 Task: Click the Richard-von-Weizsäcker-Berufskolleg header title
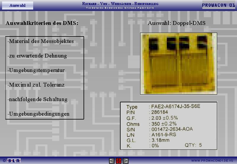click(120, 4)
